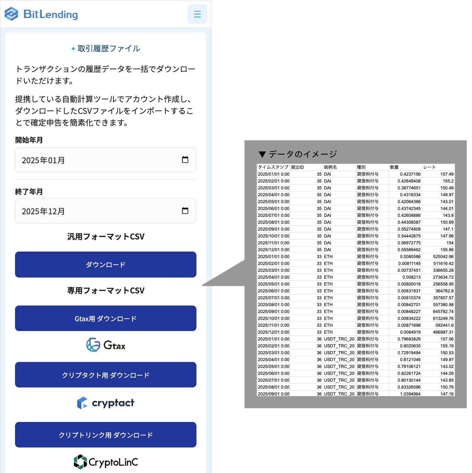
Task: Download the Gtax format CSV
Action: tap(105, 318)
